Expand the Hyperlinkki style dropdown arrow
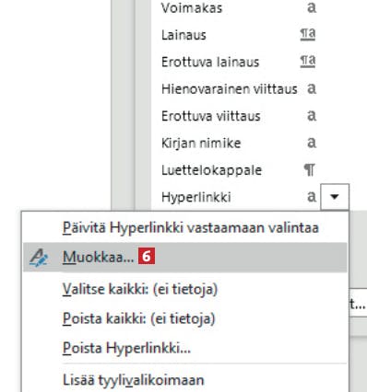Screen dimensions: 367x392 pos(335,197)
